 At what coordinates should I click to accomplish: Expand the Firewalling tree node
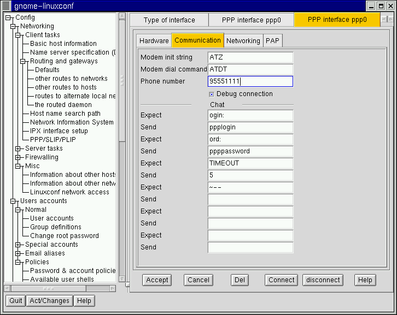click(18, 157)
